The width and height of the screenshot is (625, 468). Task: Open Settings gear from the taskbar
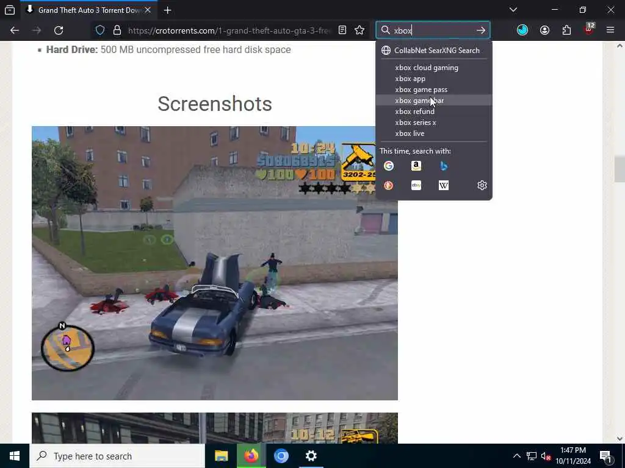(311, 456)
